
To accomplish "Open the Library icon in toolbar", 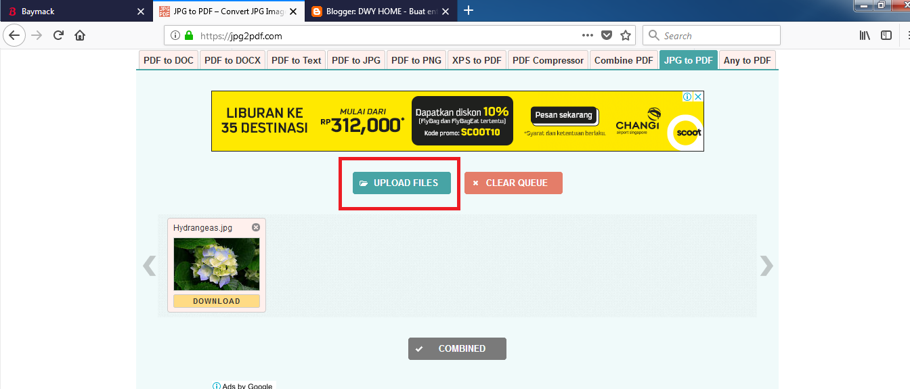I will pos(865,35).
